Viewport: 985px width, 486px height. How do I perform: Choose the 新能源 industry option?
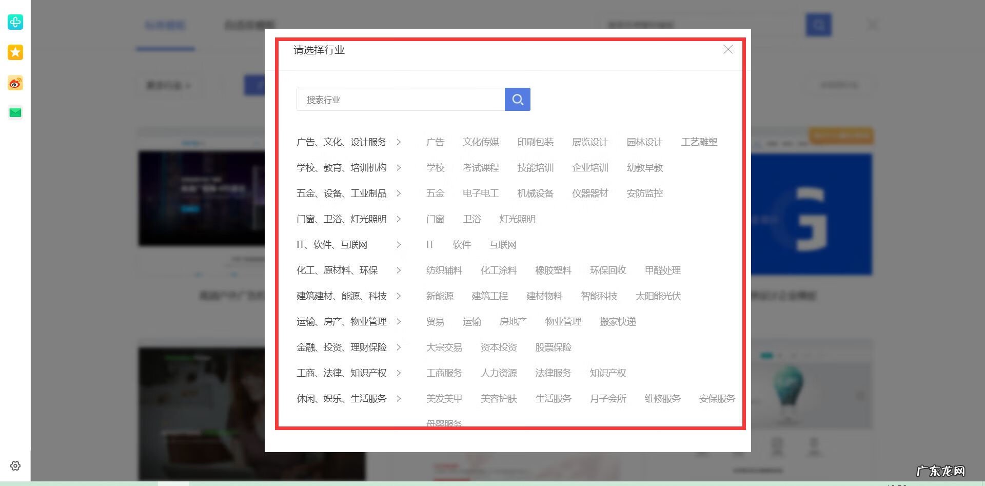click(x=439, y=296)
